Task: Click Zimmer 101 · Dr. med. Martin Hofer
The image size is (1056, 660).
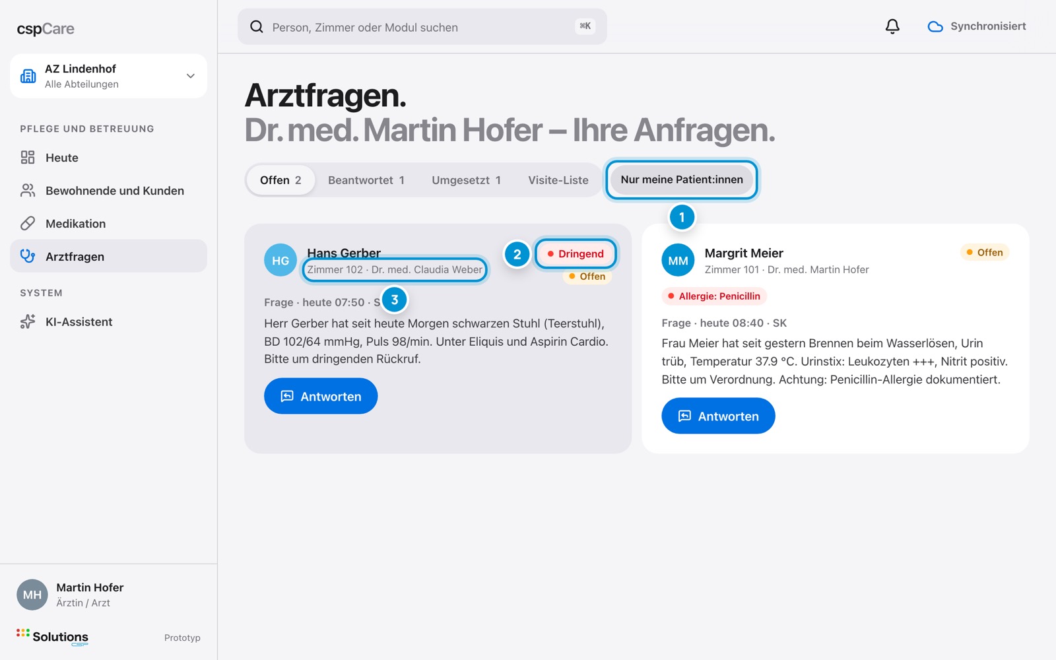Action: 787,269
